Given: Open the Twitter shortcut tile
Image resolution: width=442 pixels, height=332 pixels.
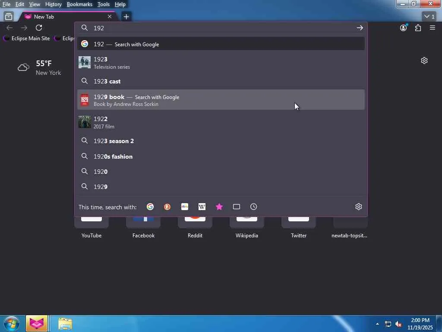Looking at the screenshot, I should click(x=299, y=227).
